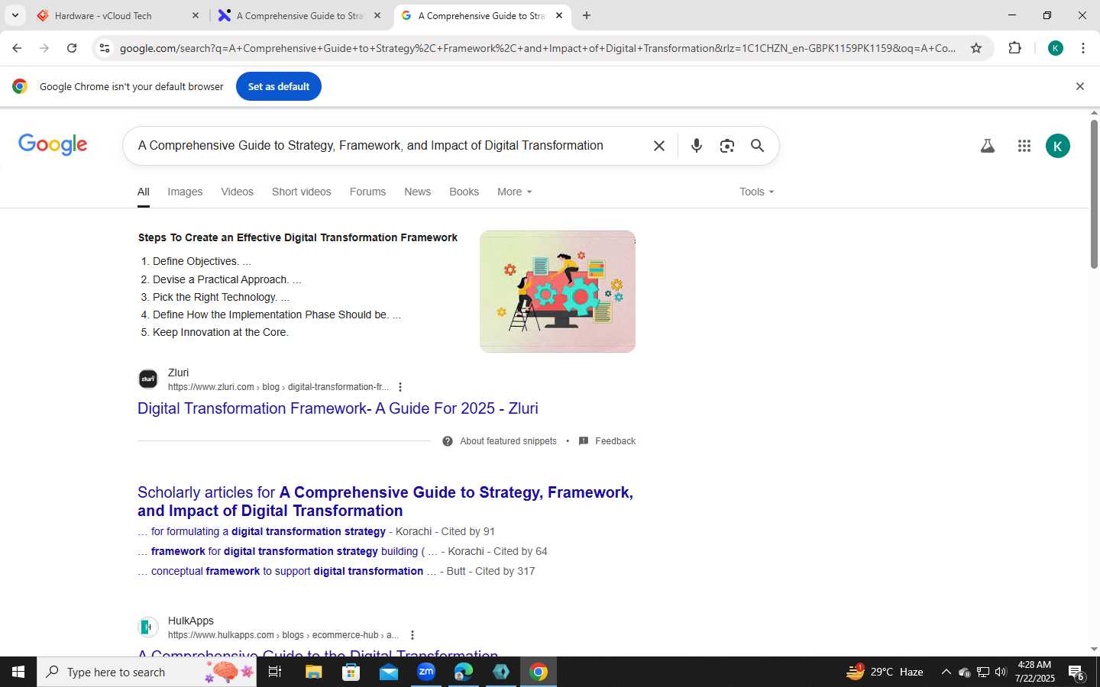Click the HulkApps site name
This screenshot has width=1100, height=687.
pos(191,621)
